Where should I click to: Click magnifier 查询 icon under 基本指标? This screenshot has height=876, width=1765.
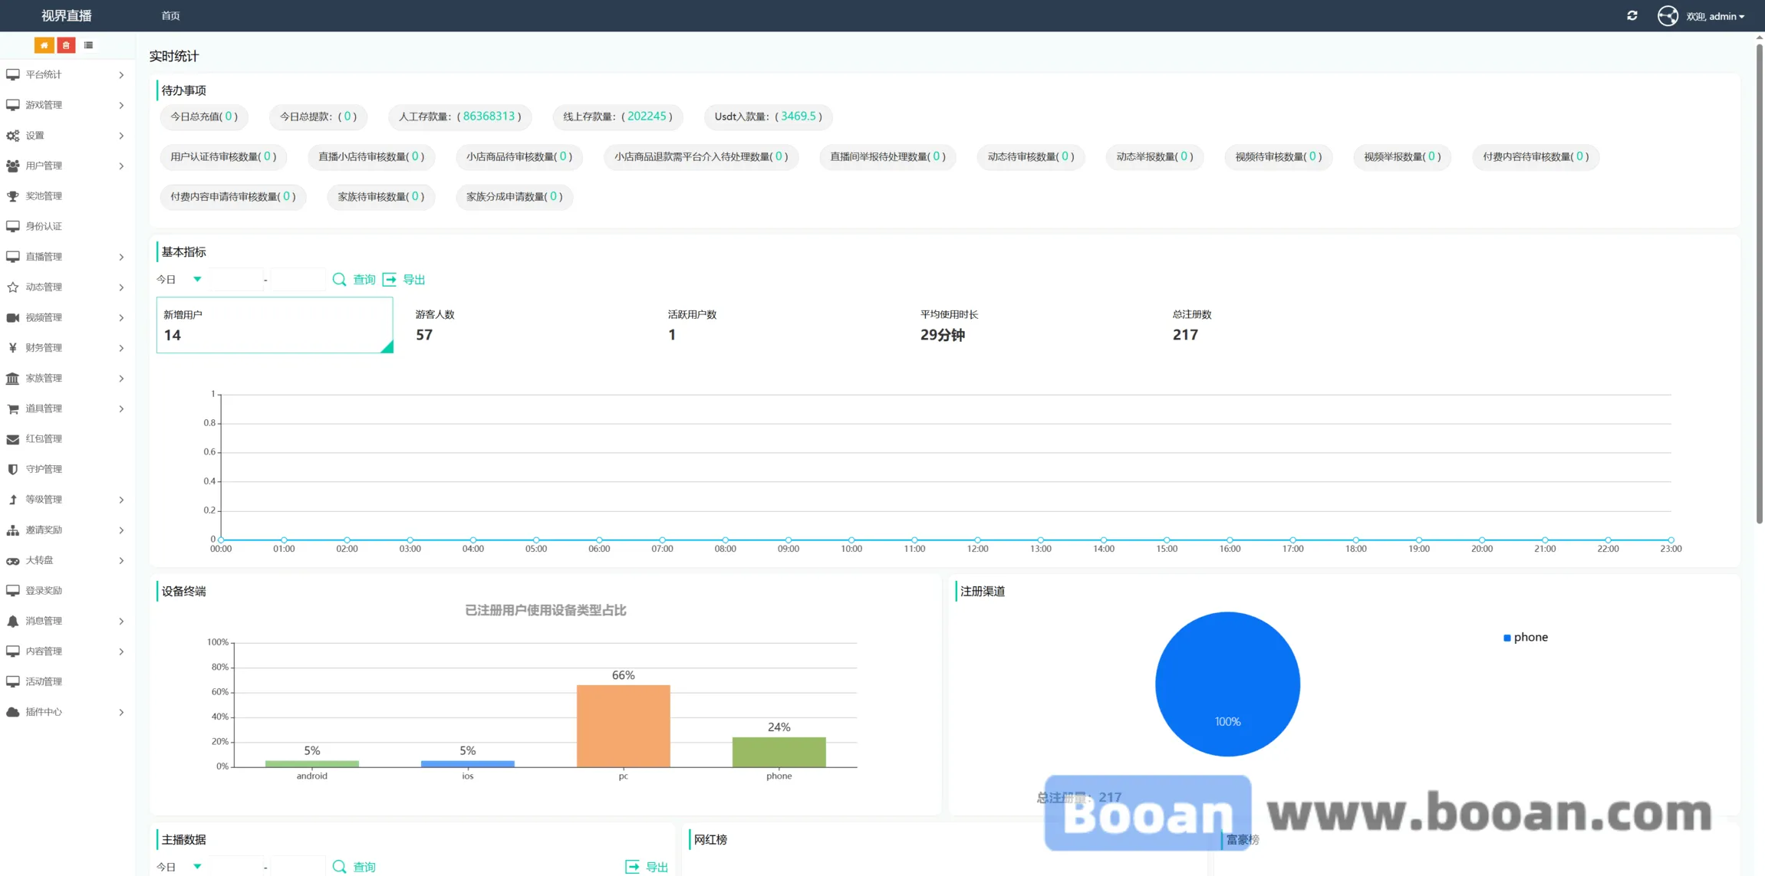[339, 280]
